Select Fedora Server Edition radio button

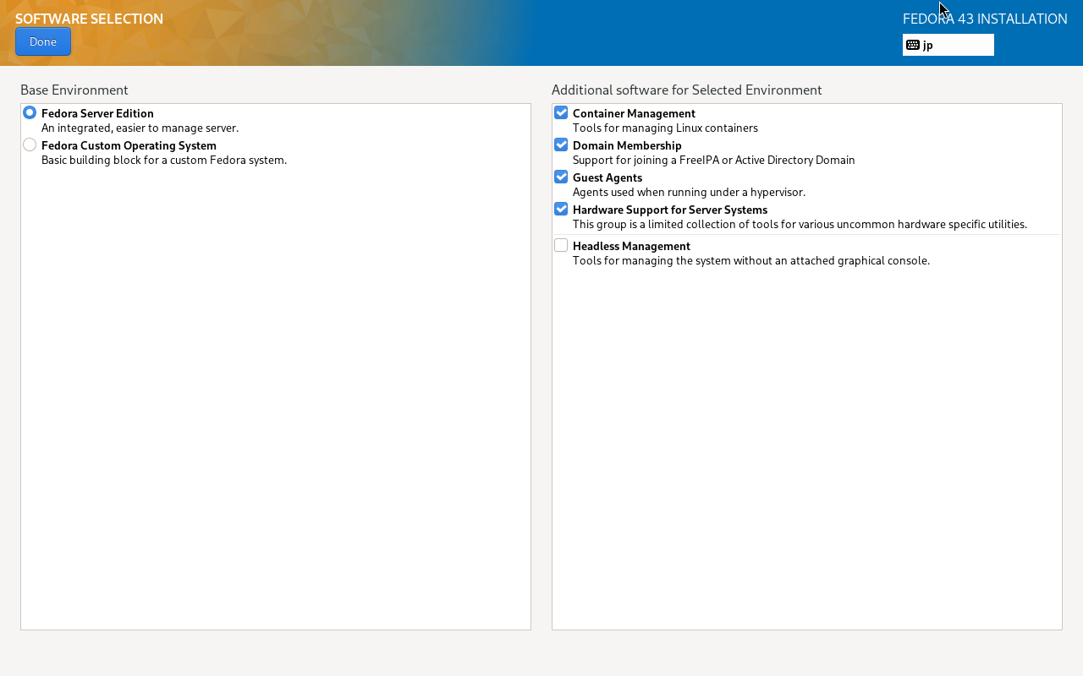pos(30,112)
